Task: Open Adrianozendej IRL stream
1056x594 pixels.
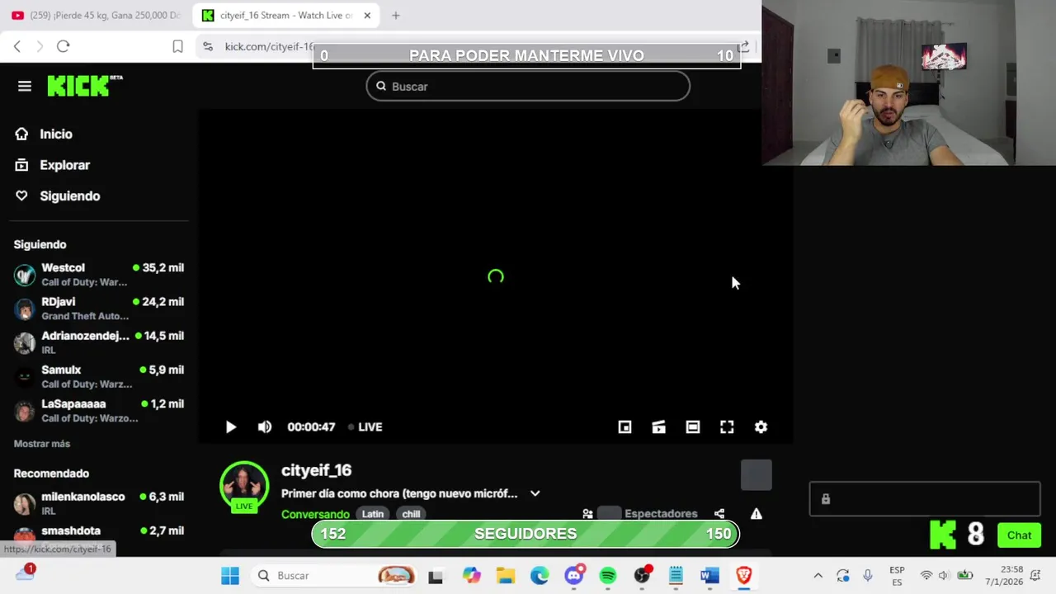Action: coord(99,342)
